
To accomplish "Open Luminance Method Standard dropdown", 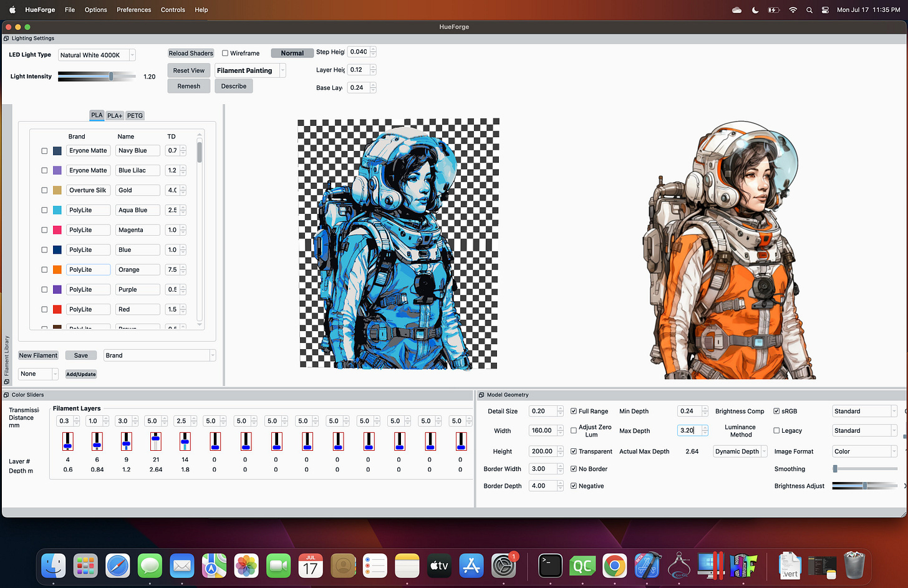I will pos(865,431).
